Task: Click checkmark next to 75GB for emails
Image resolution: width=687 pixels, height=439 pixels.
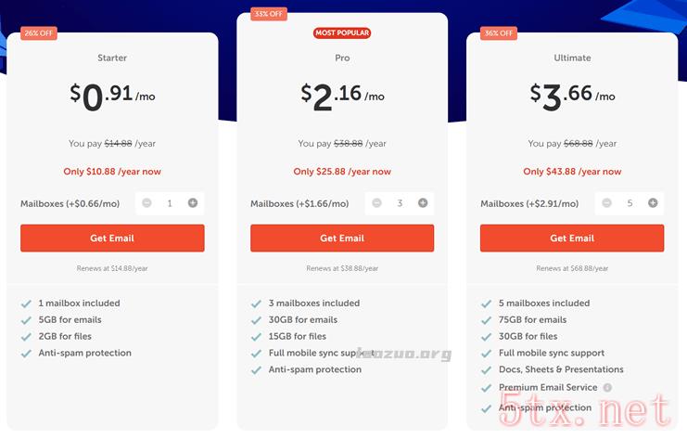Action: point(487,320)
